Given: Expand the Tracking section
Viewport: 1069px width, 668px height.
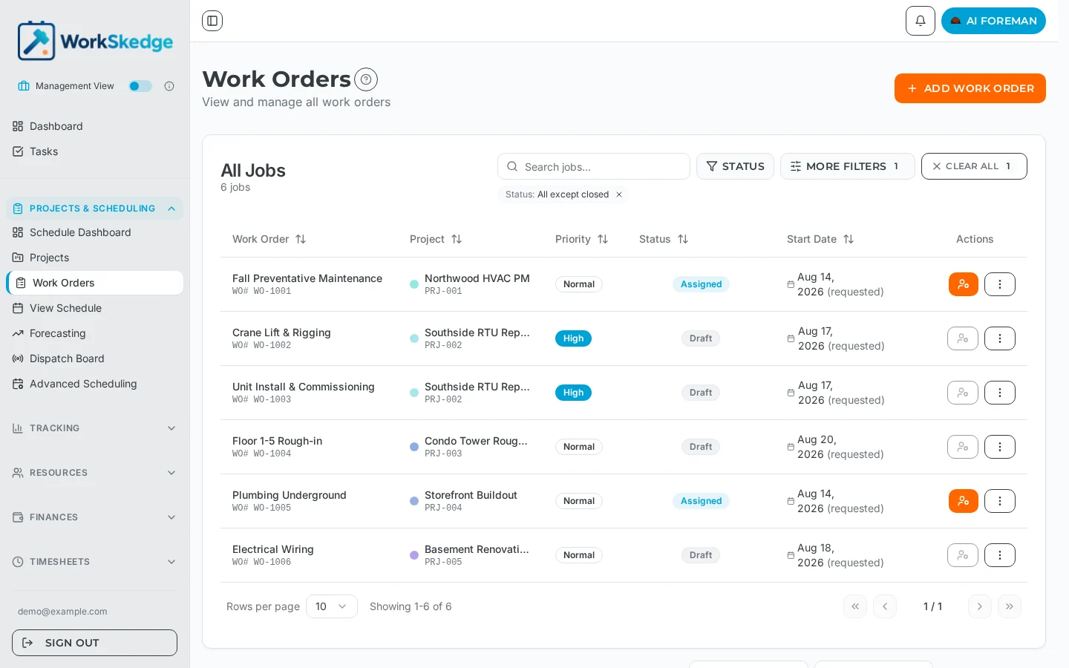Looking at the screenshot, I should pos(94,428).
